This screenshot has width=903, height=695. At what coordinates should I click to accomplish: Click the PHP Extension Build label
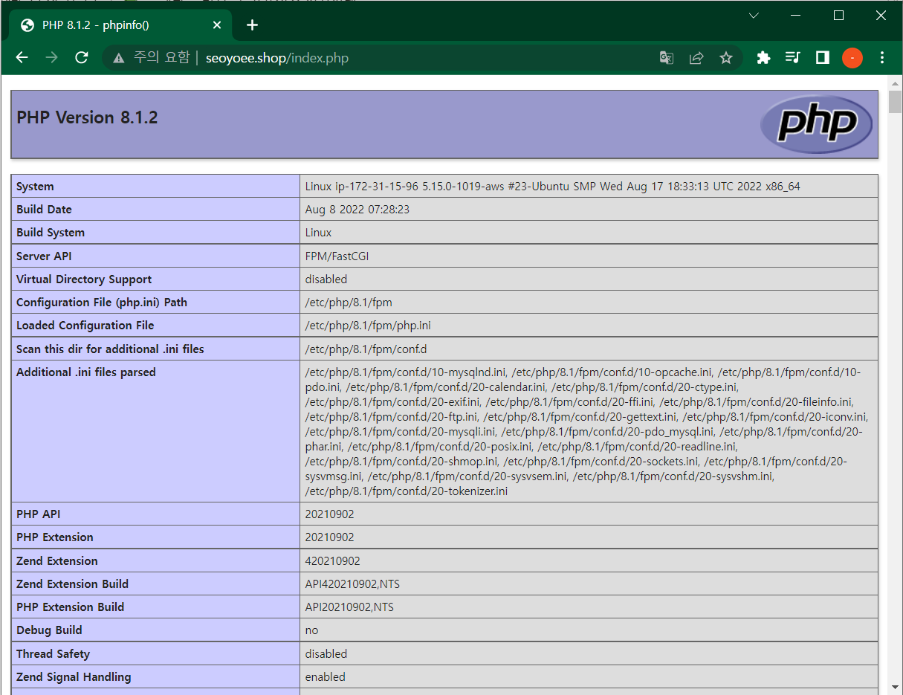[x=70, y=607]
